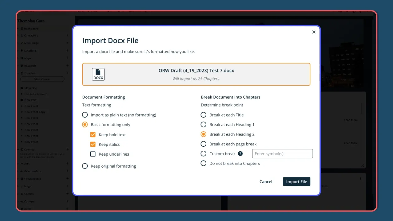Open the Dashboard sidebar entry
The height and width of the screenshot is (221, 393).
[31, 29]
